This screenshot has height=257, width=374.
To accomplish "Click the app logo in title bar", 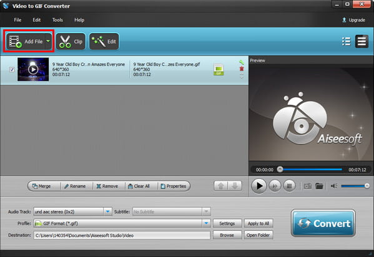I will 6,6.
